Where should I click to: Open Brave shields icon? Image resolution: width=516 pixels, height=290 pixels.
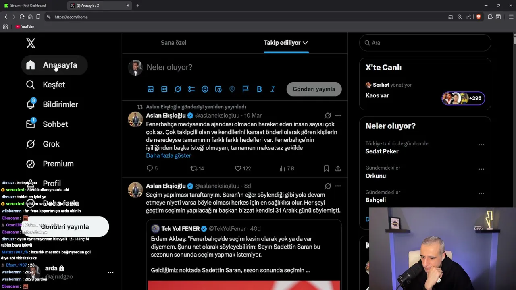[479, 17]
